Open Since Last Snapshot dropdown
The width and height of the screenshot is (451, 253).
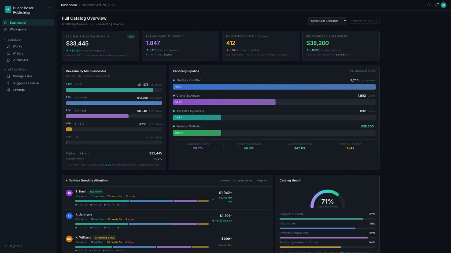click(x=327, y=21)
